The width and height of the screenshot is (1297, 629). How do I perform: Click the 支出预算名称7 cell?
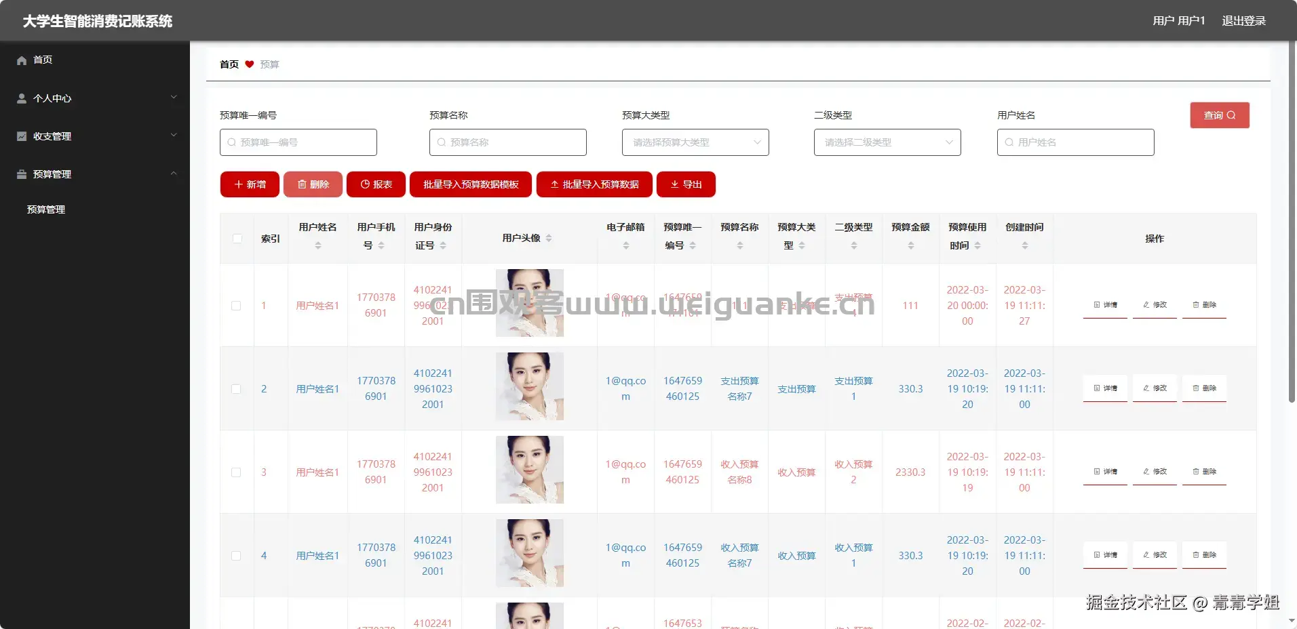point(739,389)
